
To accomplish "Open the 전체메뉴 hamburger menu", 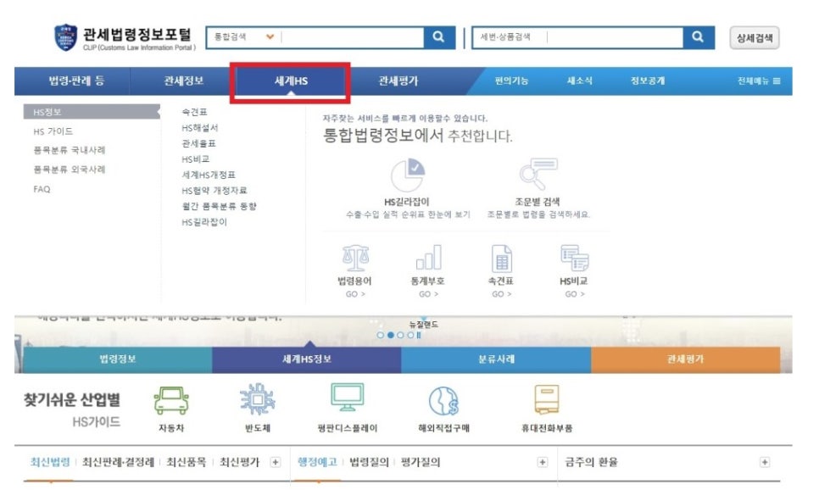I will 759,81.
